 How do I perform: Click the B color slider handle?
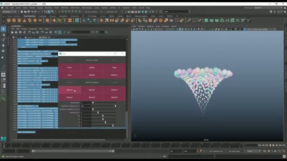105,122
